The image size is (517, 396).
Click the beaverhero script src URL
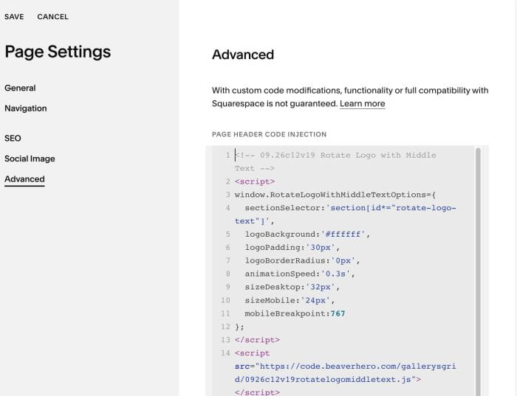tap(345, 373)
